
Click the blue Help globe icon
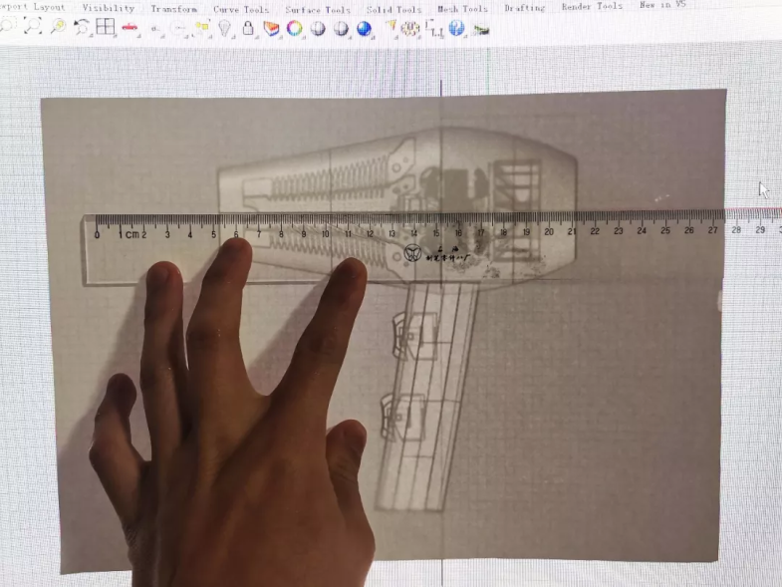pyautogui.click(x=457, y=28)
